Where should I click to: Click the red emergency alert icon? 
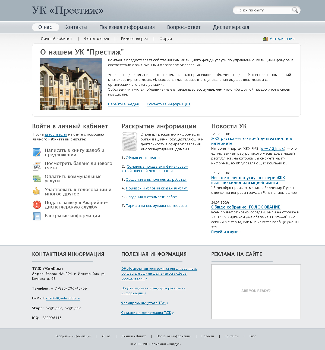tap(37, 205)
